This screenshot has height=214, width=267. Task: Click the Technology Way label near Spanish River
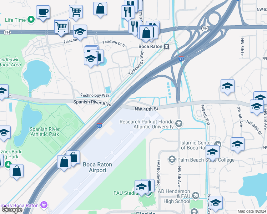tap(95, 95)
